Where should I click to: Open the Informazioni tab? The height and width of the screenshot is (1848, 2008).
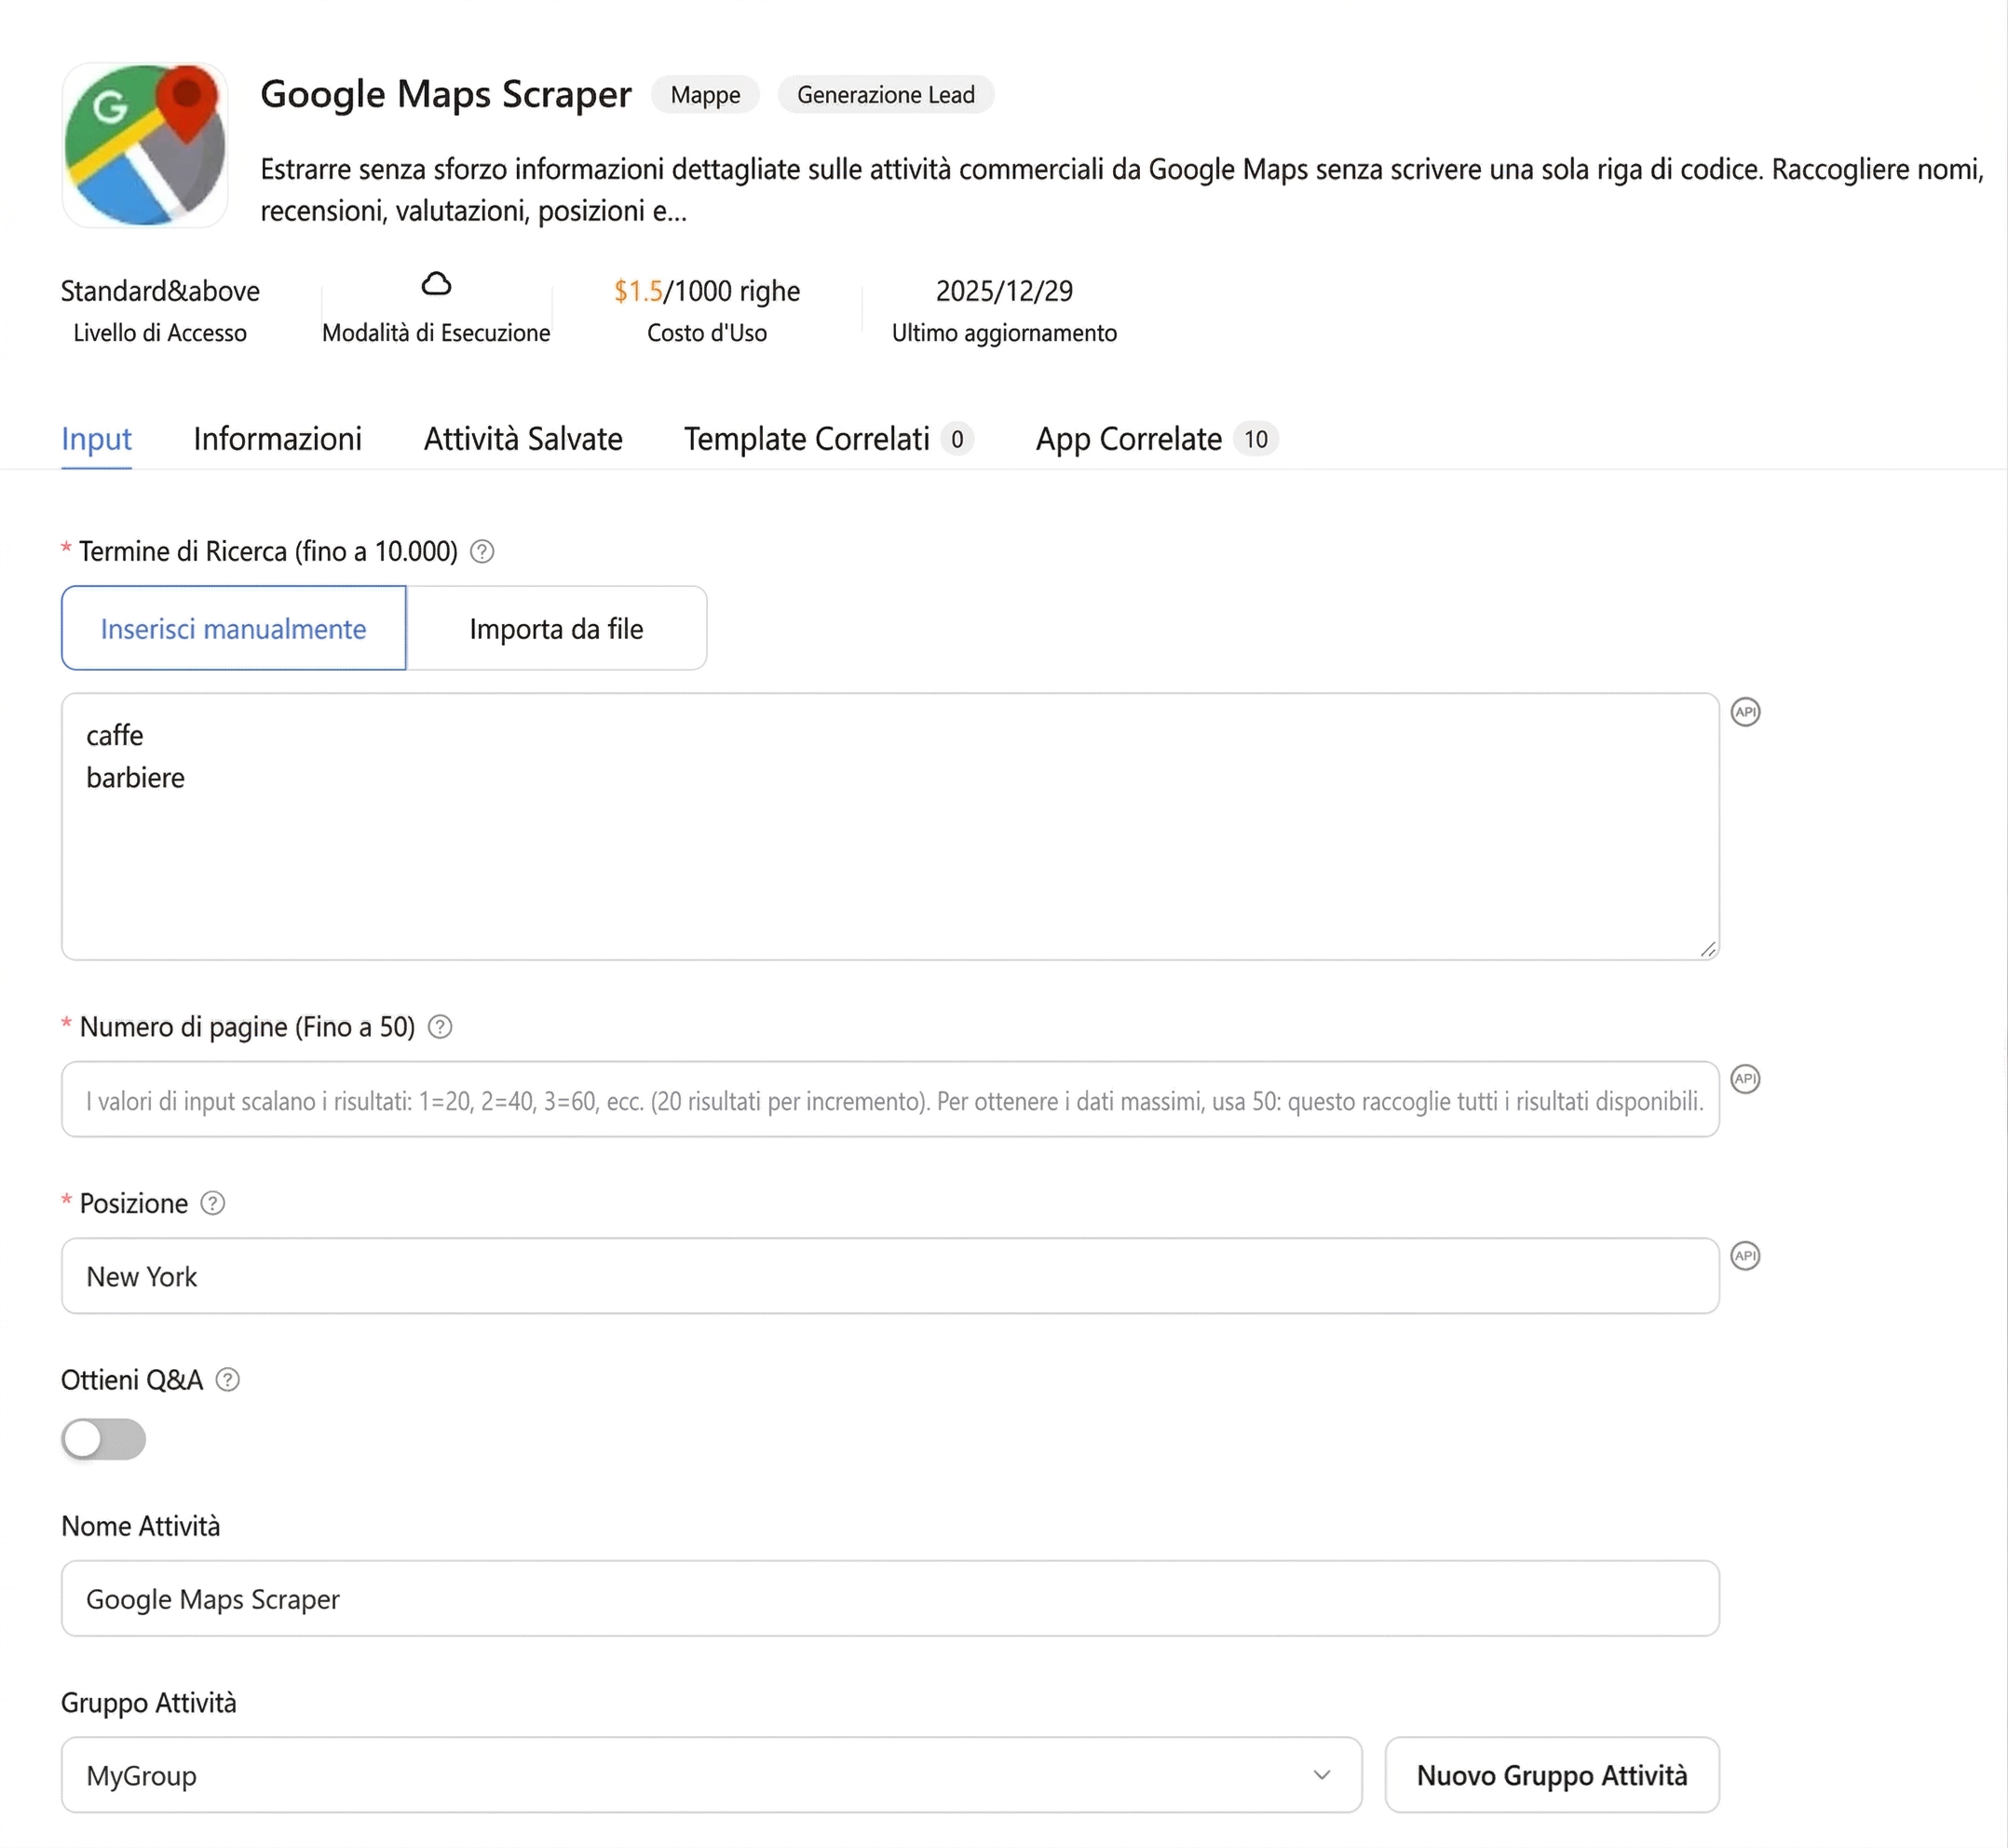coord(277,439)
